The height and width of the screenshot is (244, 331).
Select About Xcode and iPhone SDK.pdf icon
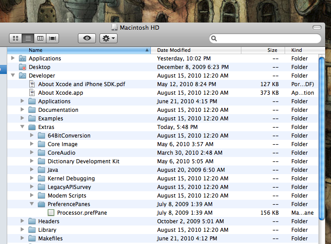(x=32, y=84)
